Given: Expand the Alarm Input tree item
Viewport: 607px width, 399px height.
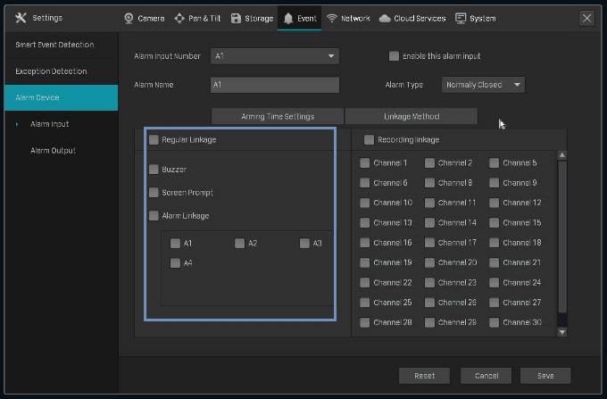Looking at the screenshot, I should (17, 124).
